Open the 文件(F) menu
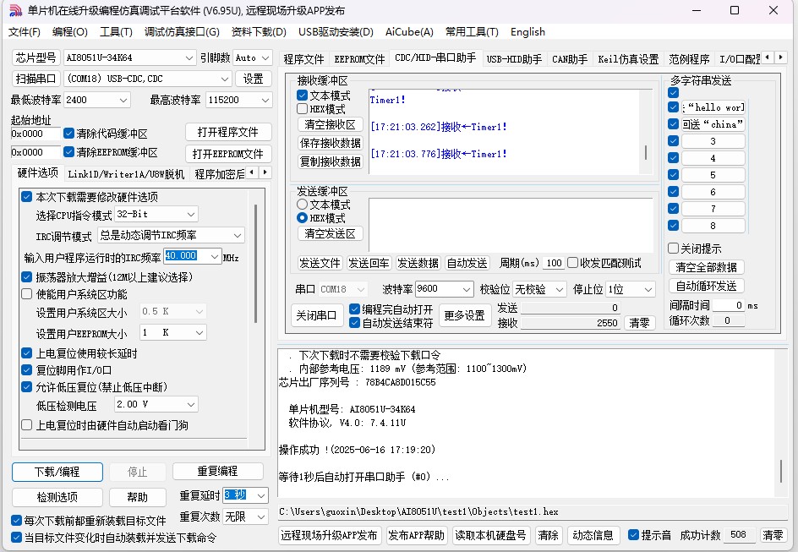The height and width of the screenshot is (552, 798). 24,32
